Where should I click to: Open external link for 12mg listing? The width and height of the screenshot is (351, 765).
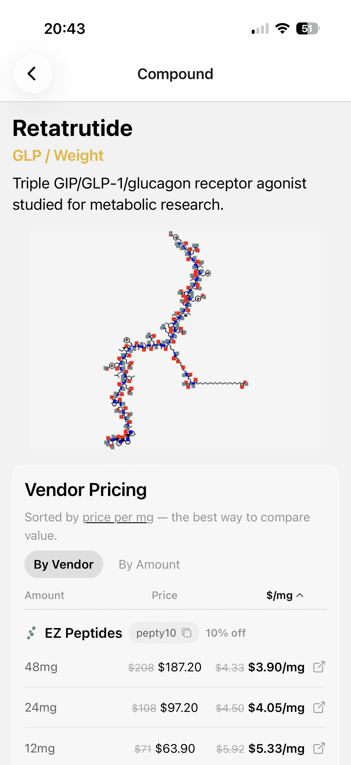319,748
